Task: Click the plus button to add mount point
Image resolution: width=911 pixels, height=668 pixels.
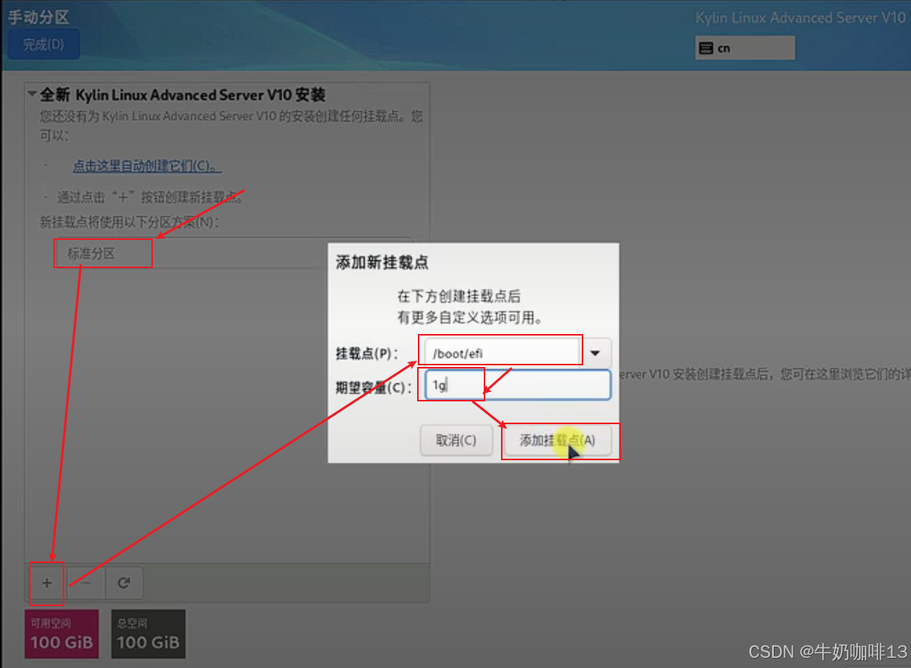Action: (x=47, y=583)
